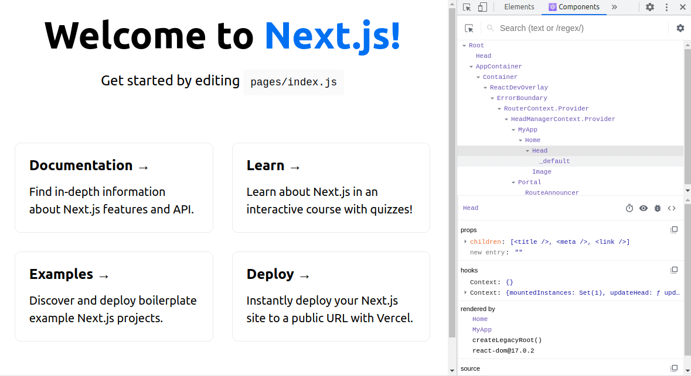Log Head component data with the bug icon

657,208
